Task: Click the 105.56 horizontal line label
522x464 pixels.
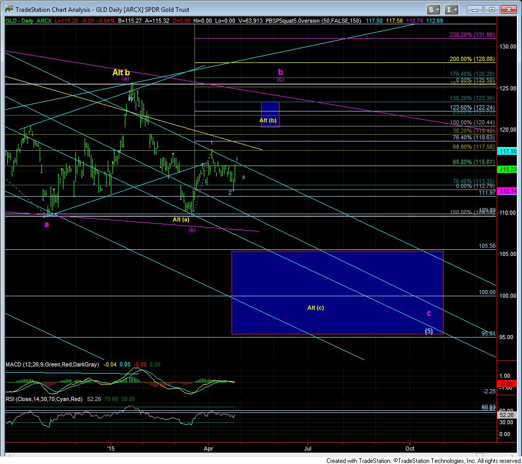Action: pos(487,246)
